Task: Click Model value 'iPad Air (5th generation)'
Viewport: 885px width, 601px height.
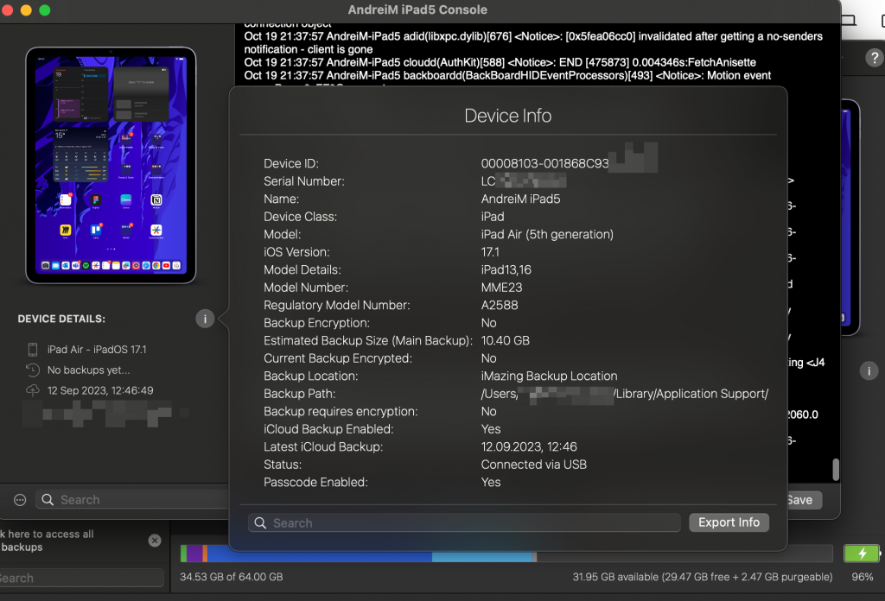Action: (547, 235)
